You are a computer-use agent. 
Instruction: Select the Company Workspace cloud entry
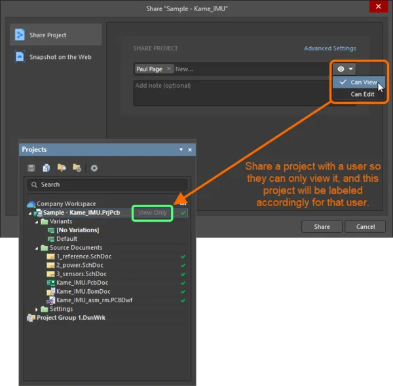click(x=62, y=203)
